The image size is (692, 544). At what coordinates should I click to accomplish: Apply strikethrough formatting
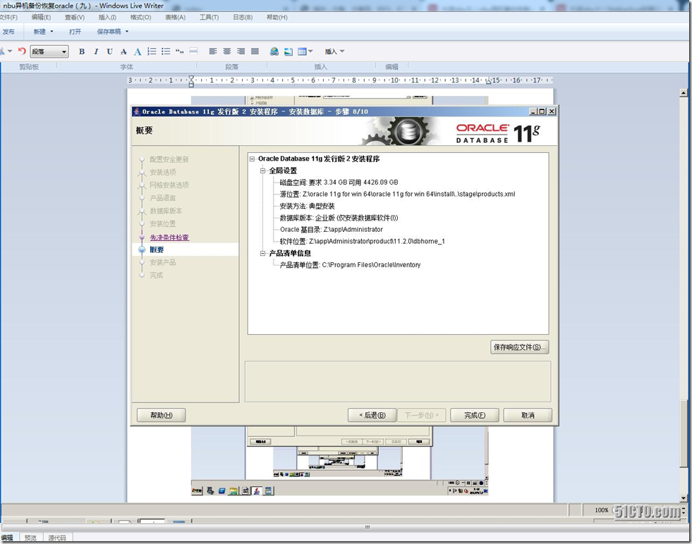pos(123,51)
